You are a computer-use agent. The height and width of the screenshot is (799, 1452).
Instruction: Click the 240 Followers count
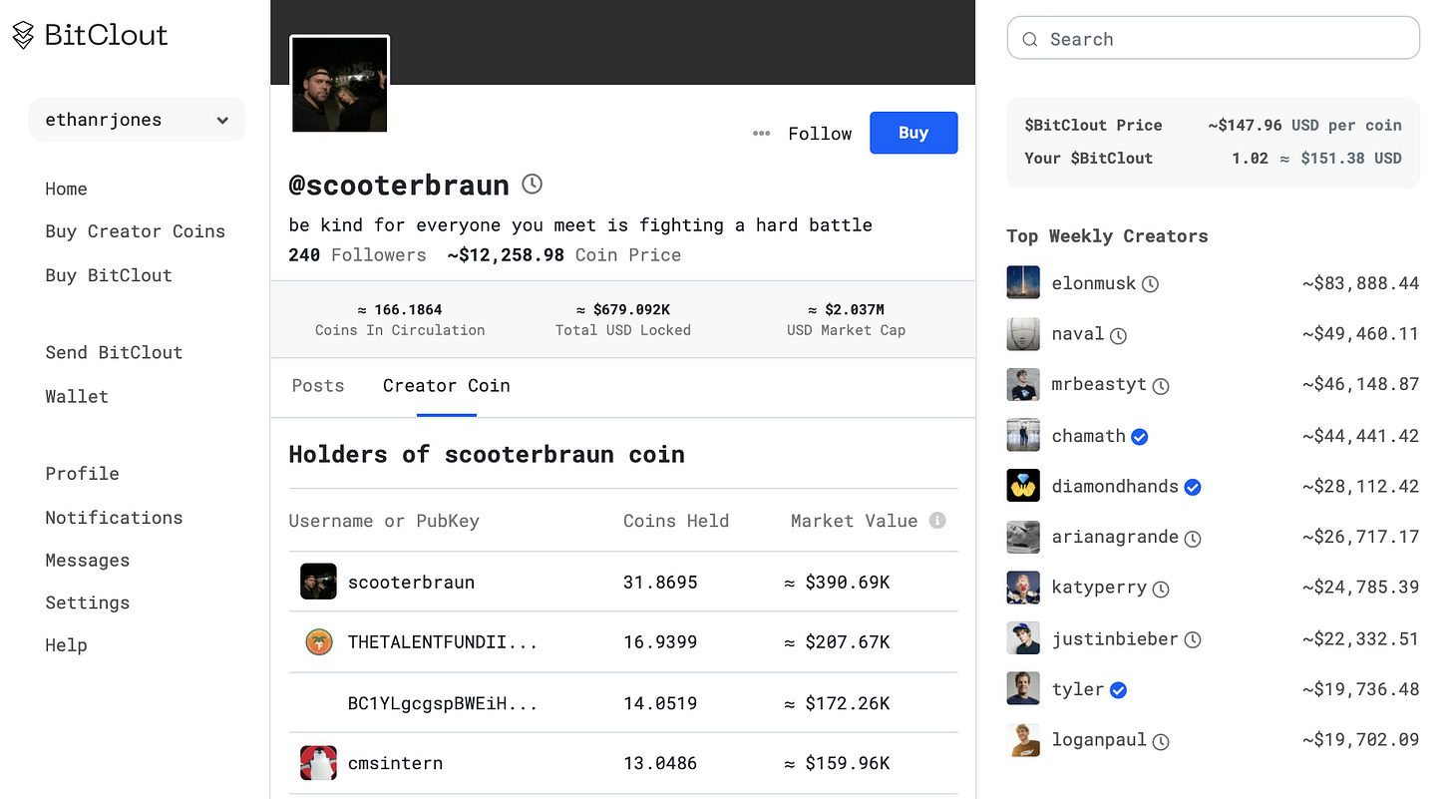(357, 255)
